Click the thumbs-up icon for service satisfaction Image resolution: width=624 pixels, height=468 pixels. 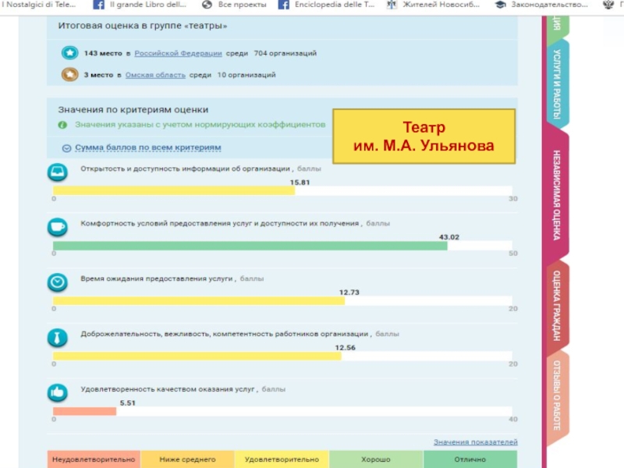58,392
